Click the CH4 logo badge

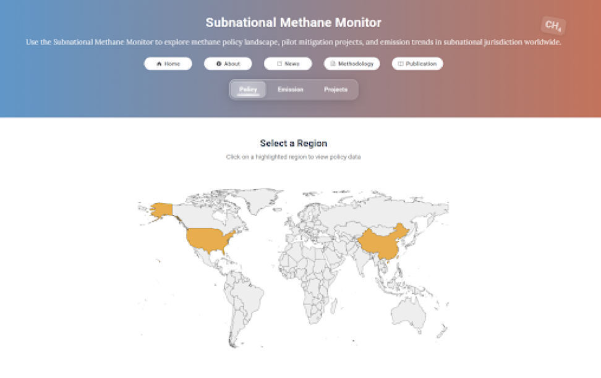click(x=553, y=26)
